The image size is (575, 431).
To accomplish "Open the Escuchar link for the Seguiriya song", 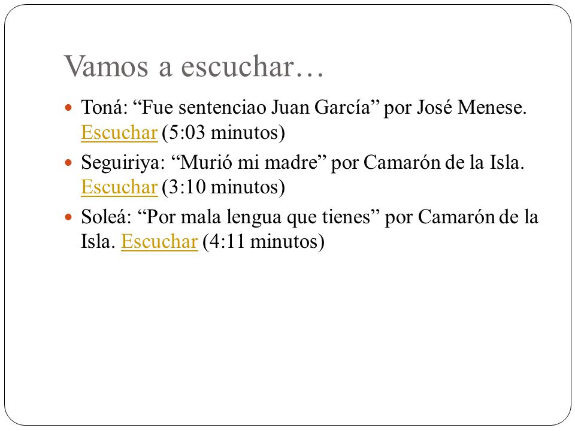I will pos(119,187).
